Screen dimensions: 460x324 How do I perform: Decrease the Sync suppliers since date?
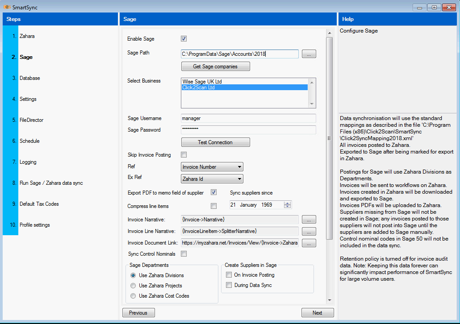pos(288,207)
